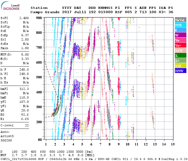Click the 5 MHz frequency axis label
The width and height of the screenshot is (188, 161).
tap(82, 144)
